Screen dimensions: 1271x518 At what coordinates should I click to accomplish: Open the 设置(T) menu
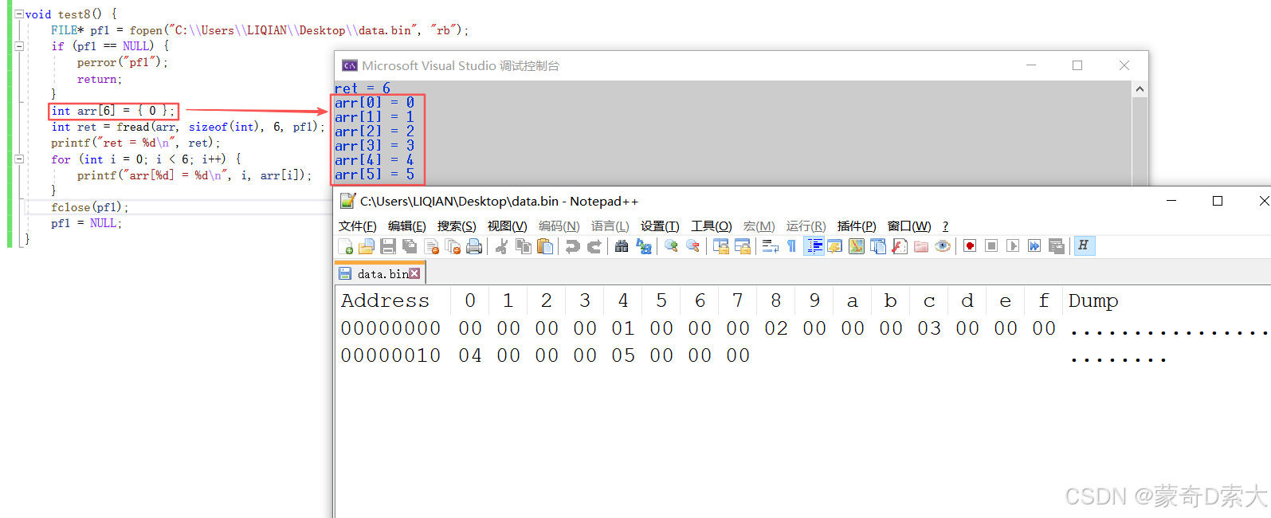pos(660,226)
